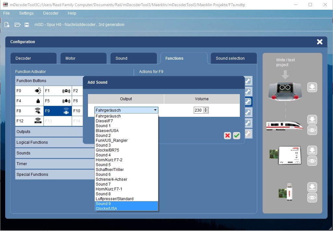Choose Diesel/F7 from the output list
Viewport: 333px width, 231px height.
click(126, 121)
